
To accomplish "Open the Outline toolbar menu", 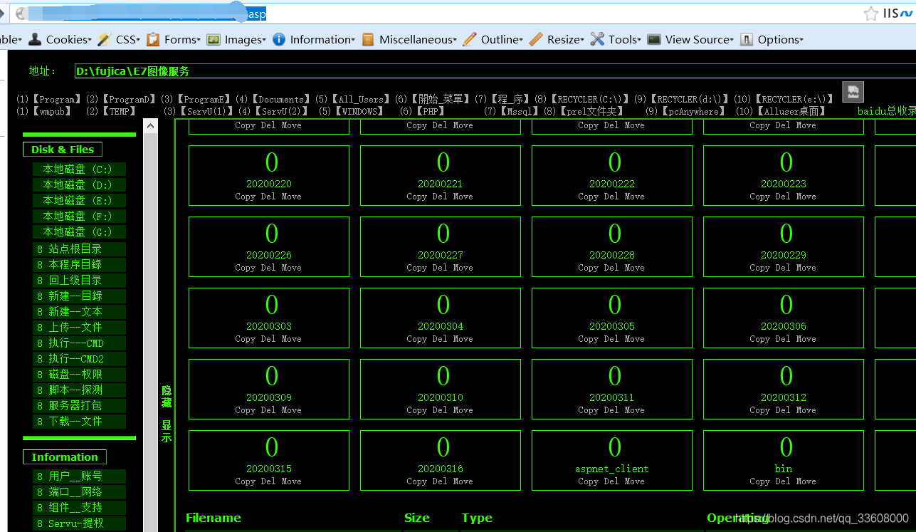I will 493,39.
